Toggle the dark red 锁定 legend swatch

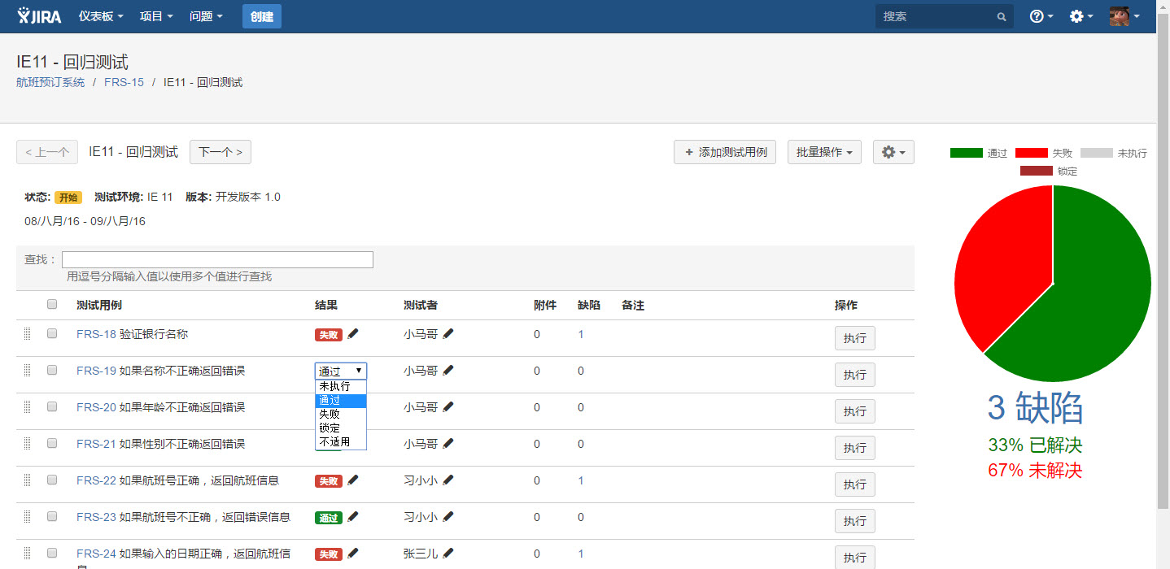(x=1037, y=171)
